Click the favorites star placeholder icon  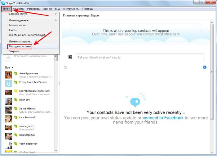[9, 58]
